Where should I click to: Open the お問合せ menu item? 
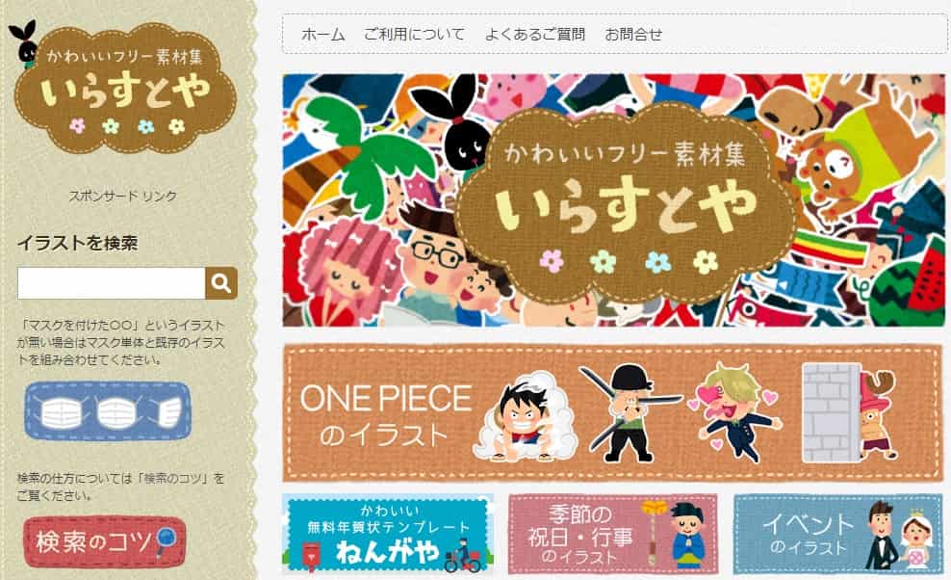point(633,35)
